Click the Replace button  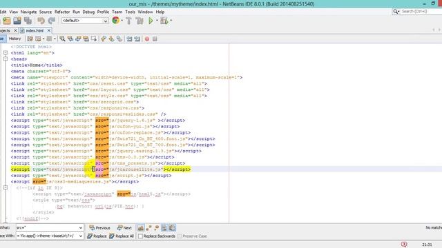point(97,236)
